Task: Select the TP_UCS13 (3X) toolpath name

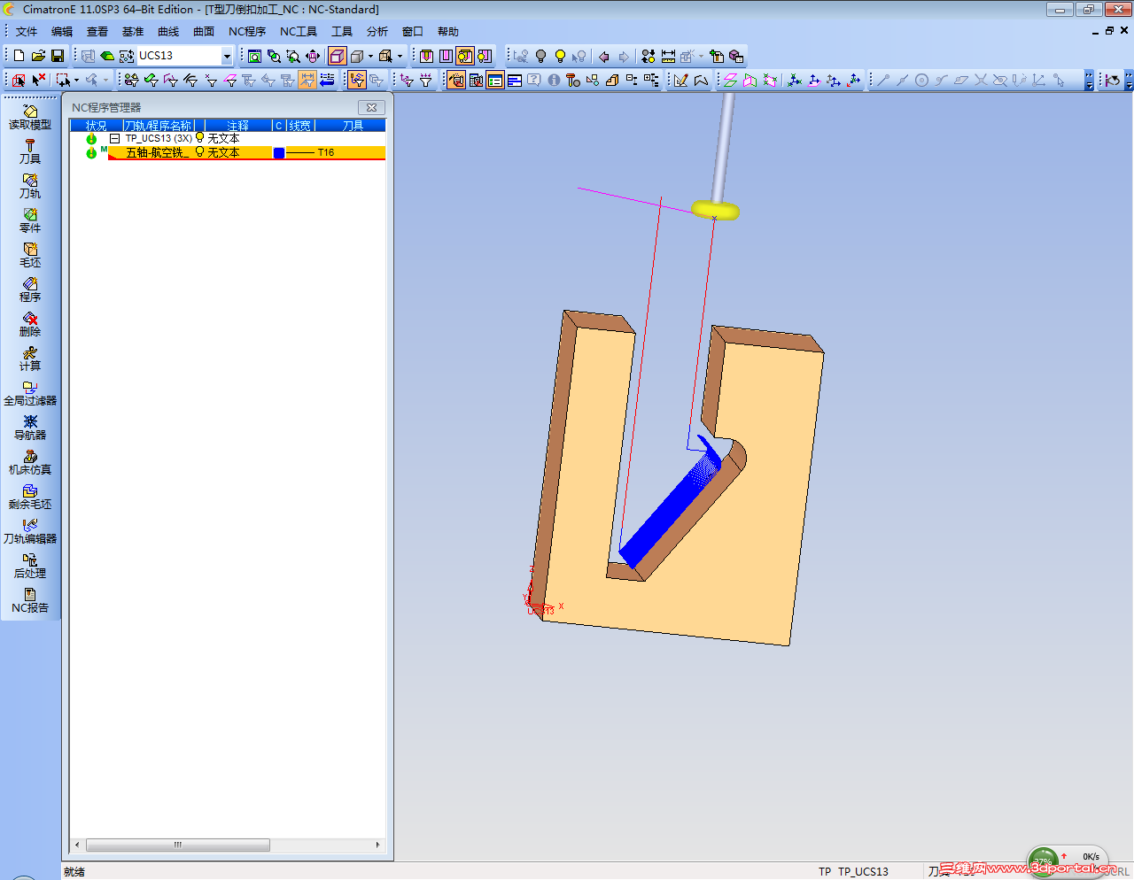Action: 159,138
